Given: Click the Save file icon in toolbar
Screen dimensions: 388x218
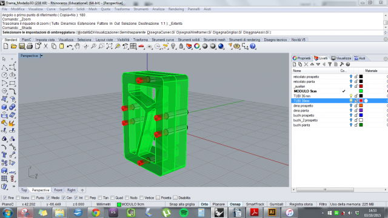Looking at the screenshot, I should (x=22, y=46).
